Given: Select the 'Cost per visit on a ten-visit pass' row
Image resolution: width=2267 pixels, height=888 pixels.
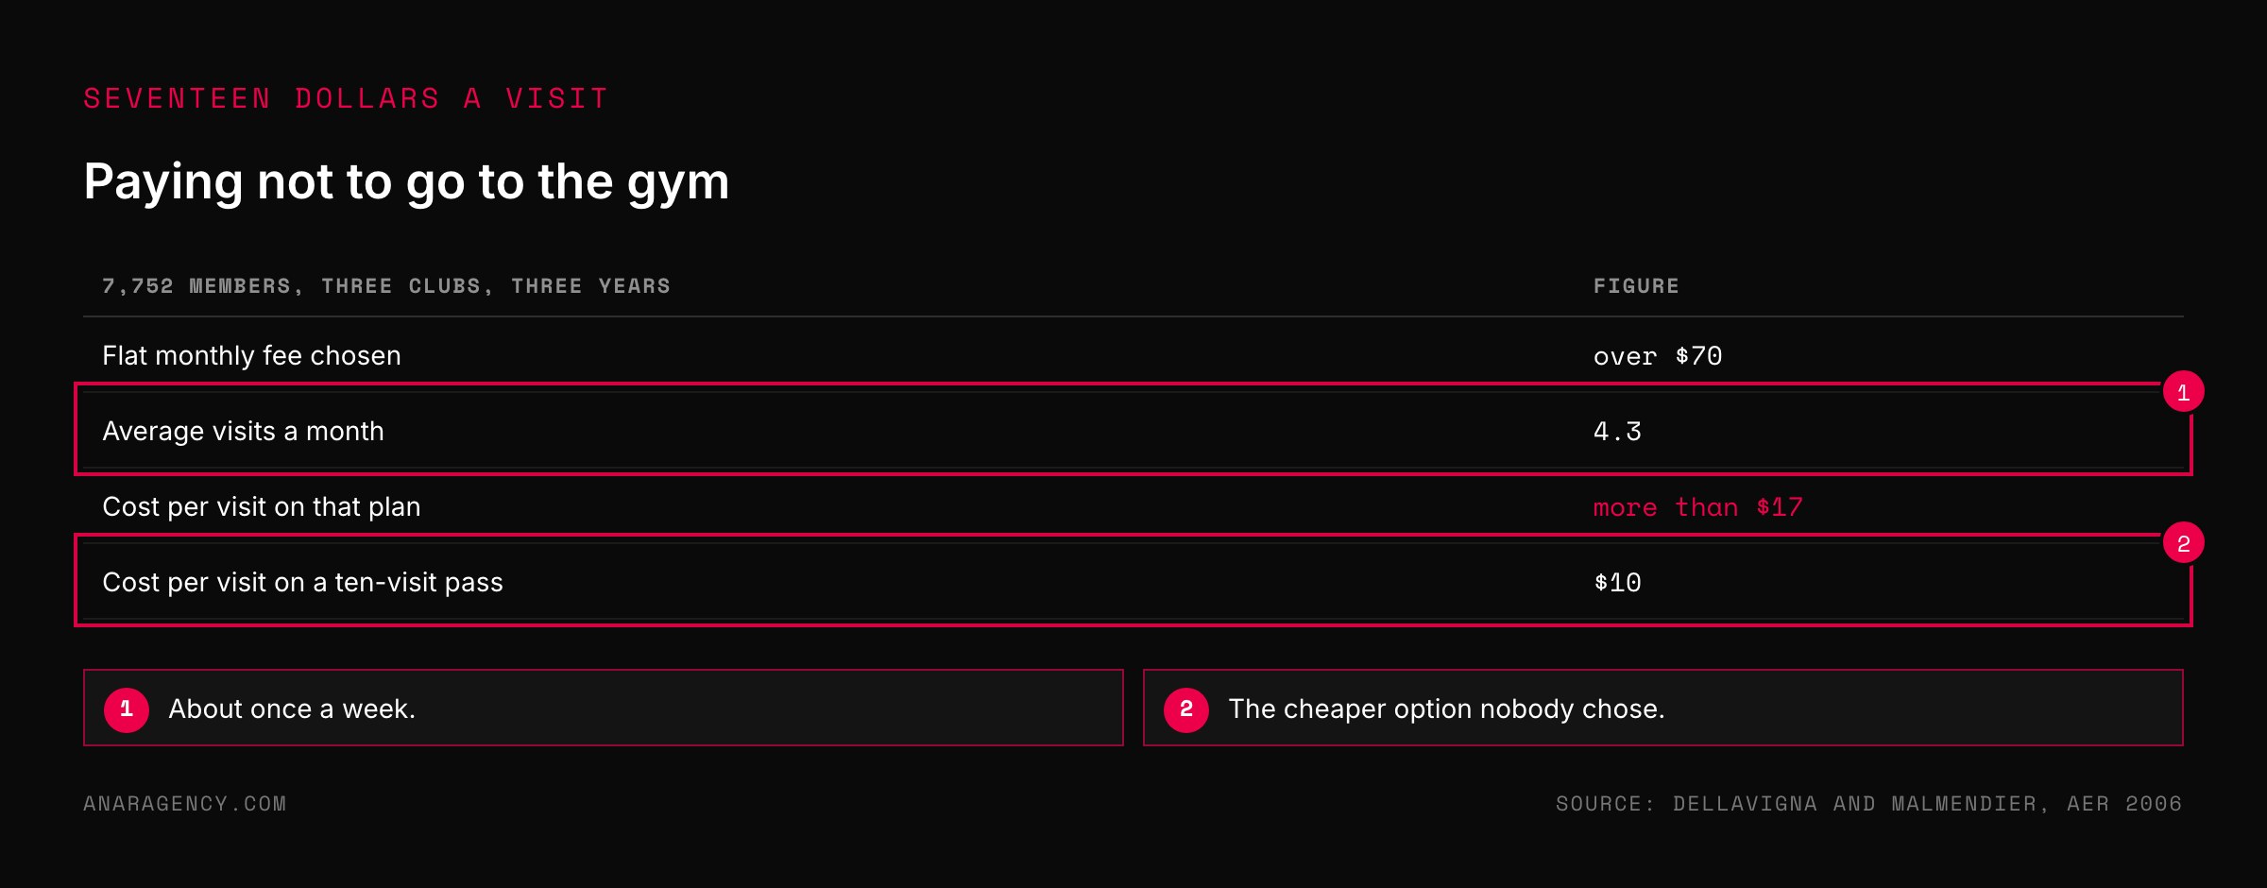Looking at the screenshot, I should tap(1133, 582).
